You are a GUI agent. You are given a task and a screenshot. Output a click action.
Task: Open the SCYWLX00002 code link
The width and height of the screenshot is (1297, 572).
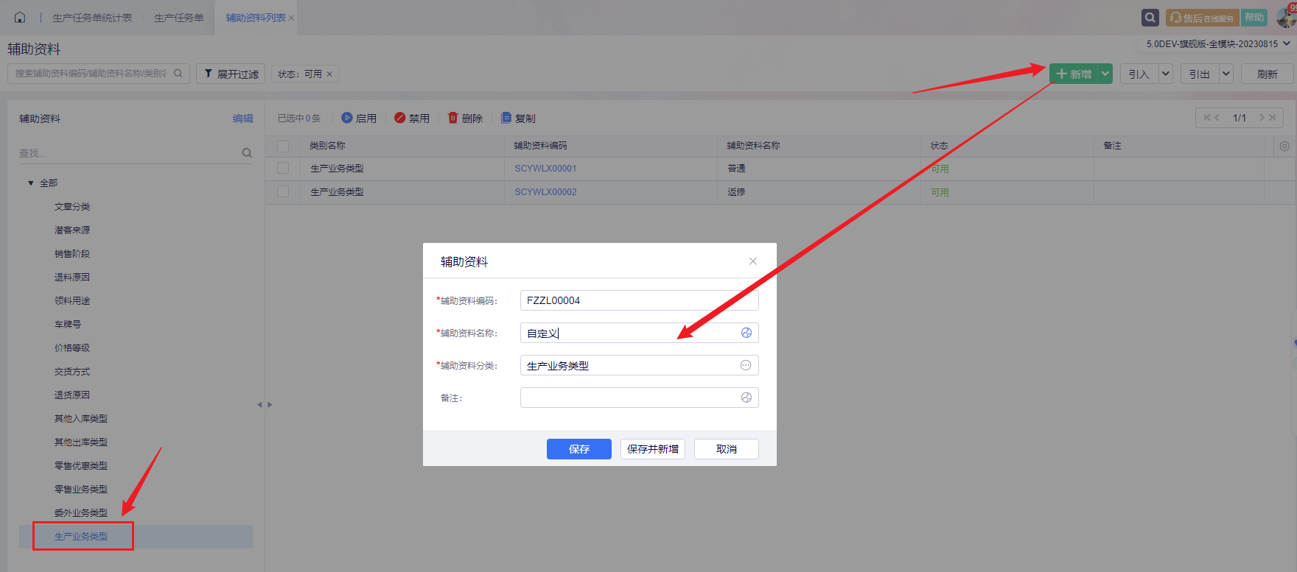tap(545, 192)
